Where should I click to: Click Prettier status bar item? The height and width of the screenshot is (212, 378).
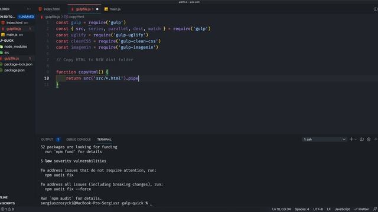(361, 210)
